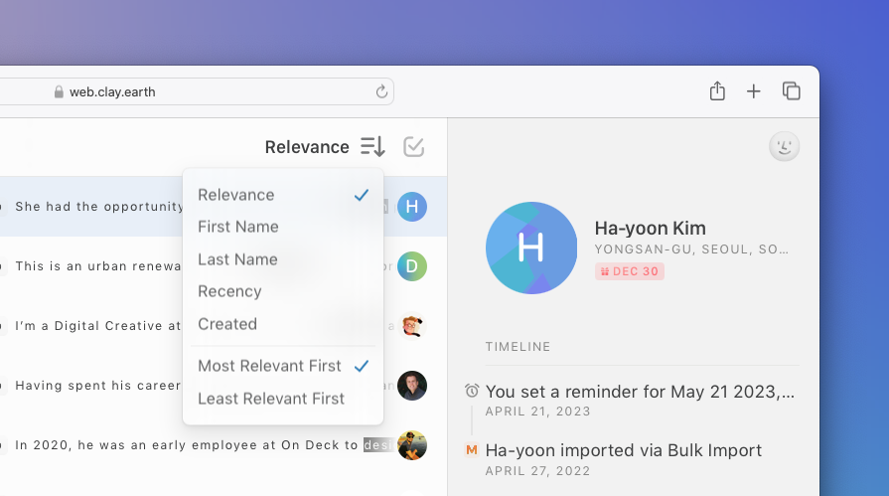Open a new tab with plus icon
Viewport: 889px width, 496px height.
click(754, 91)
